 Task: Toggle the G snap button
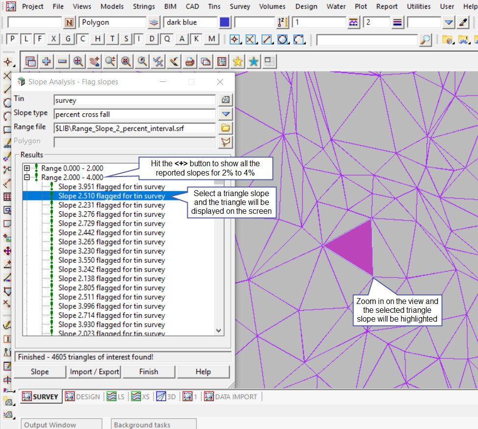[68, 39]
